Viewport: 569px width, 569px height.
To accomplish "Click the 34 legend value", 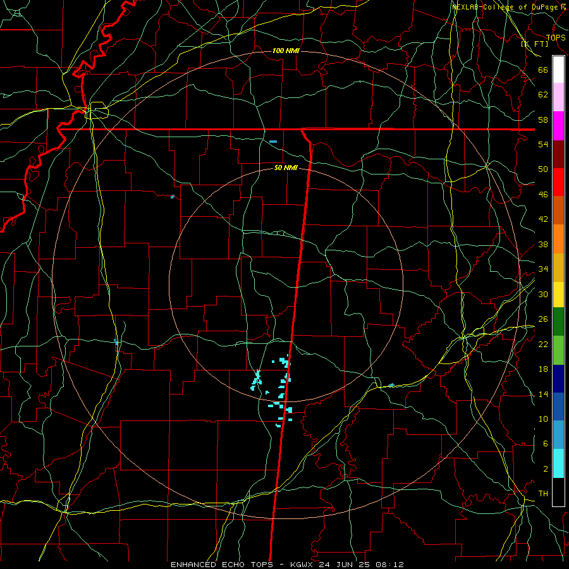I will (543, 269).
